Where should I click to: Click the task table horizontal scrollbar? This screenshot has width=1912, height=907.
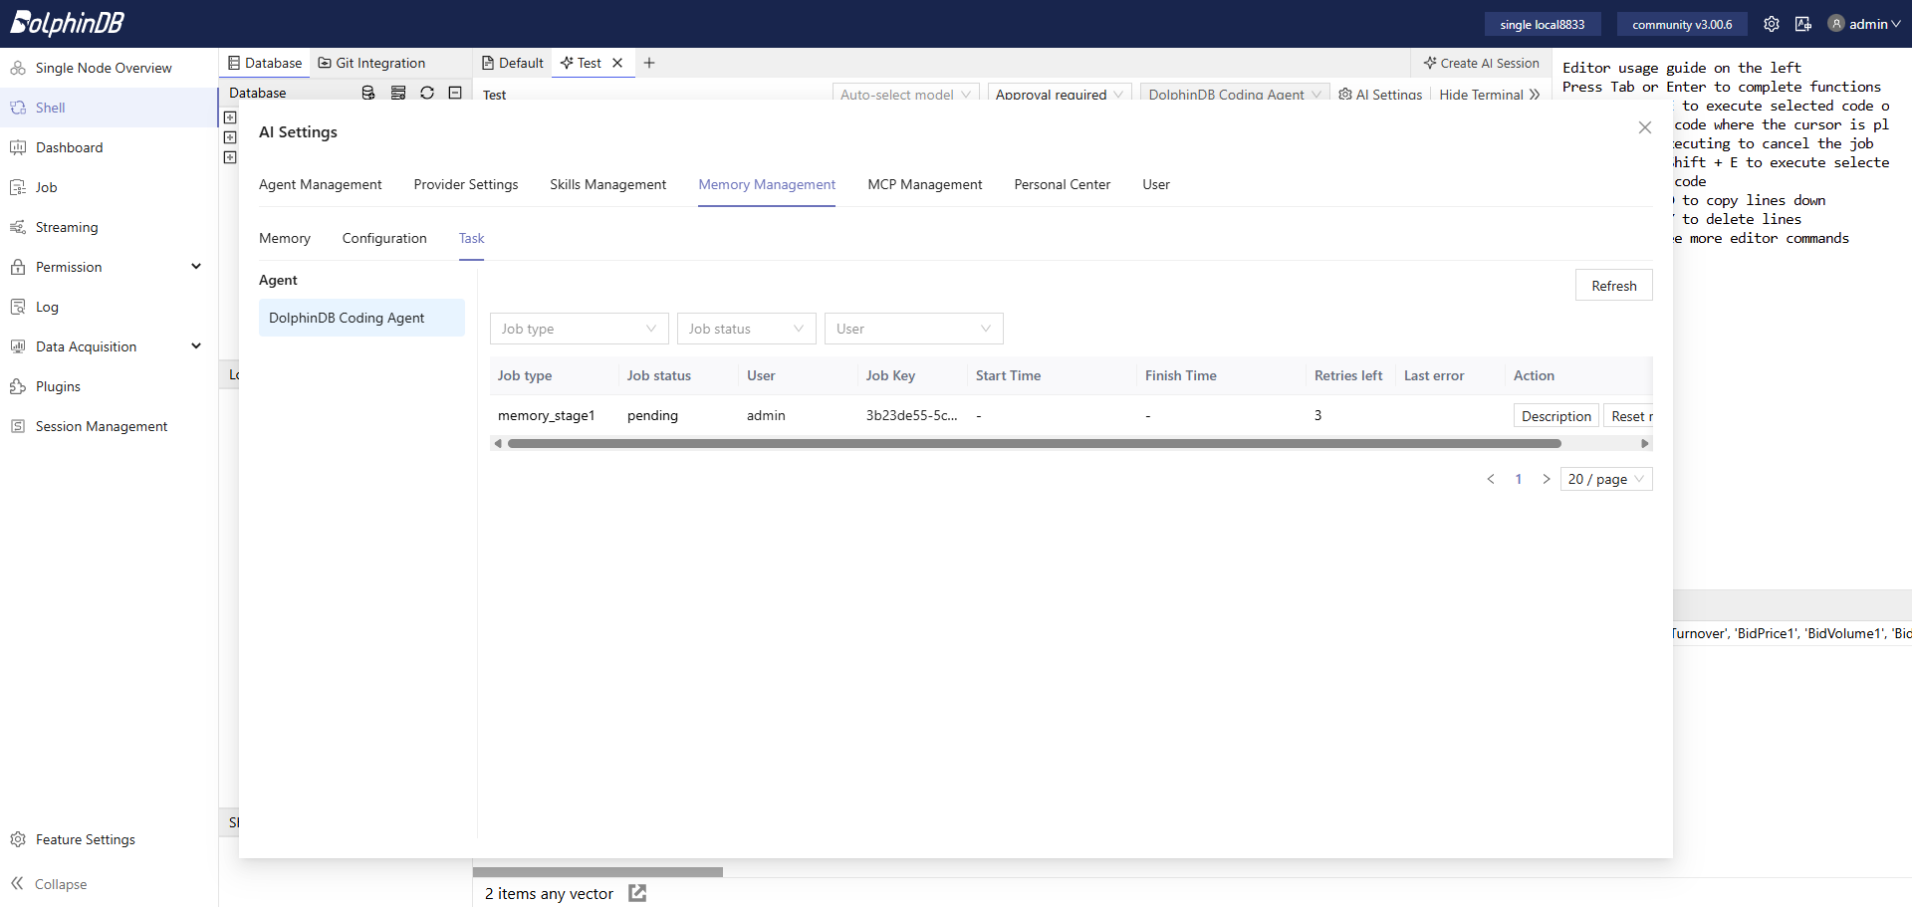point(1034,444)
